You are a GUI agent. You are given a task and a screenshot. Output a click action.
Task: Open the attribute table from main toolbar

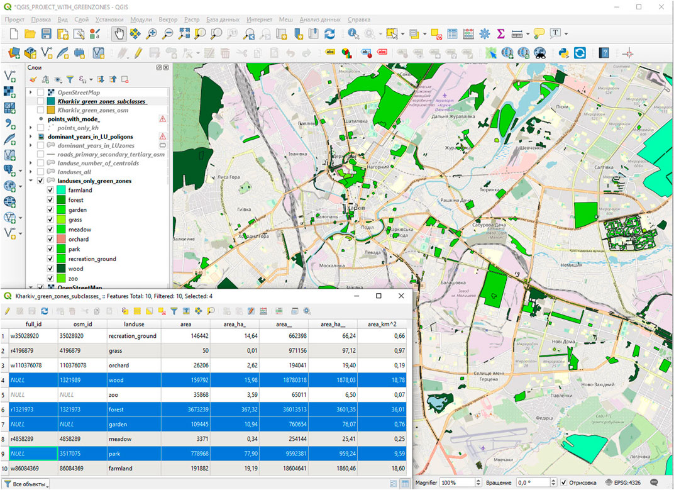452,33
